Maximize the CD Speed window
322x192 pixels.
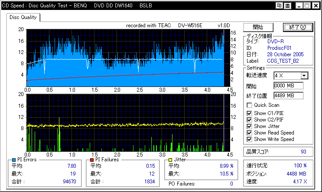click(307, 6)
